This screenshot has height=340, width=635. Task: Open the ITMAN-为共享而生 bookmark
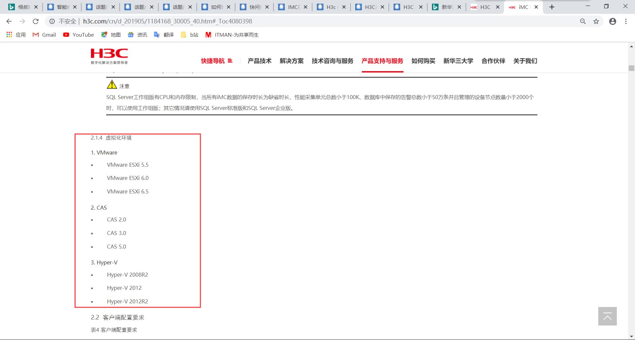[232, 35]
